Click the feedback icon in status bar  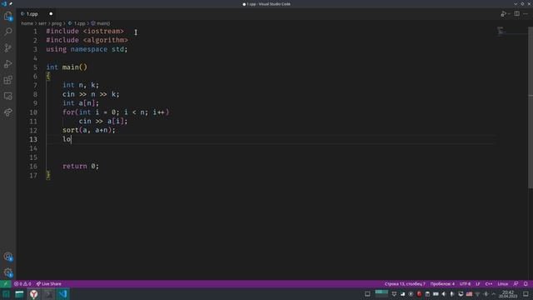[516, 283]
